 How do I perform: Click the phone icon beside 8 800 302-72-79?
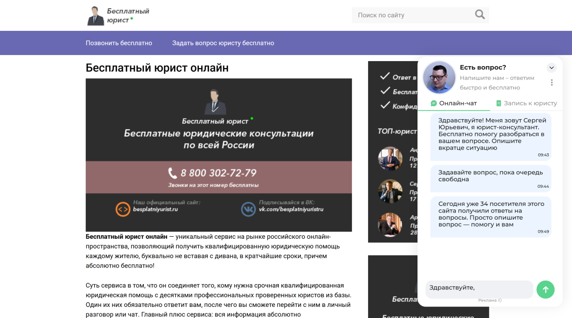pyautogui.click(x=172, y=173)
